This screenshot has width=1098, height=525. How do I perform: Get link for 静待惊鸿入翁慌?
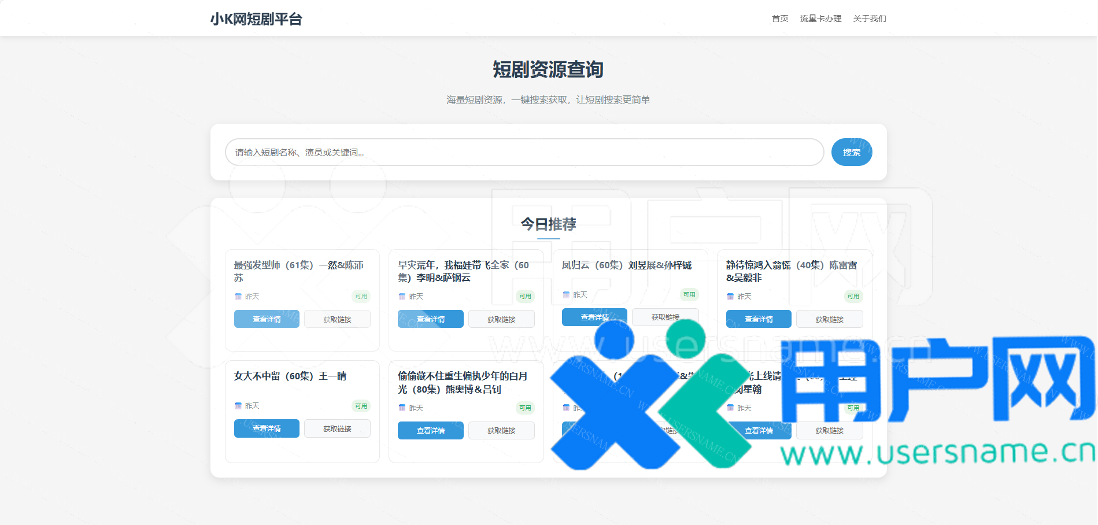coord(829,319)
